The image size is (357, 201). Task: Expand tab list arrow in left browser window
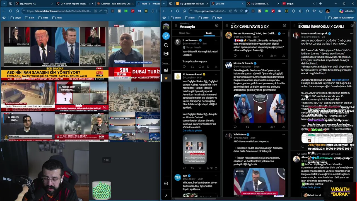(4, 4)
